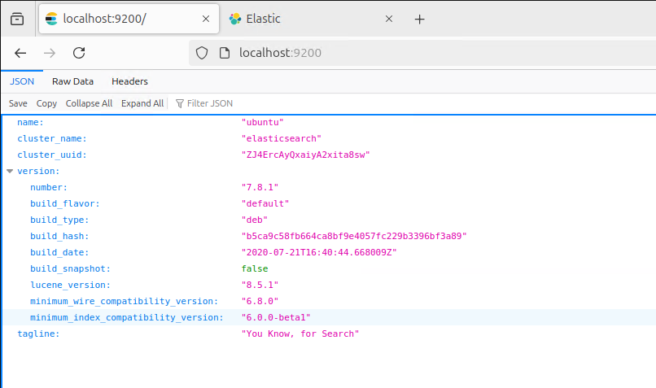Click the "deb" value
Screen dimensions: 656x388
tap(255, 220)
